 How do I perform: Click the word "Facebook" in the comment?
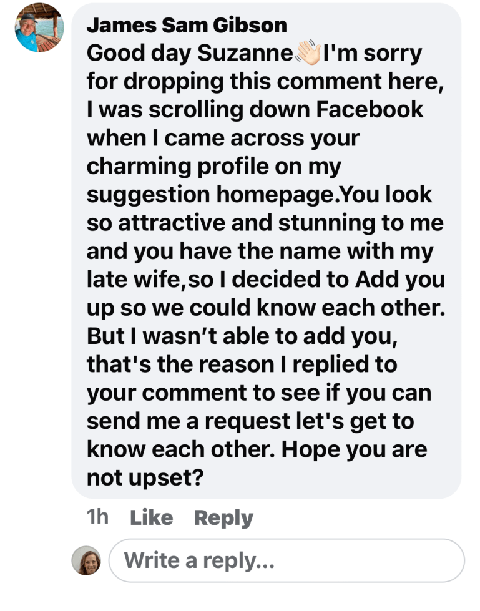click(370, 110)
